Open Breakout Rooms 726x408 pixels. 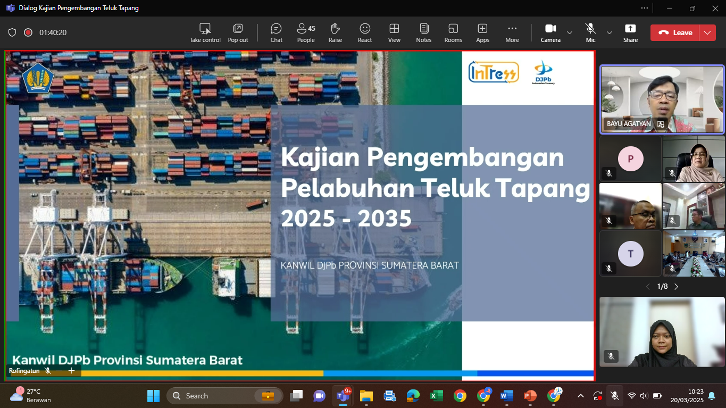point(453,32)
